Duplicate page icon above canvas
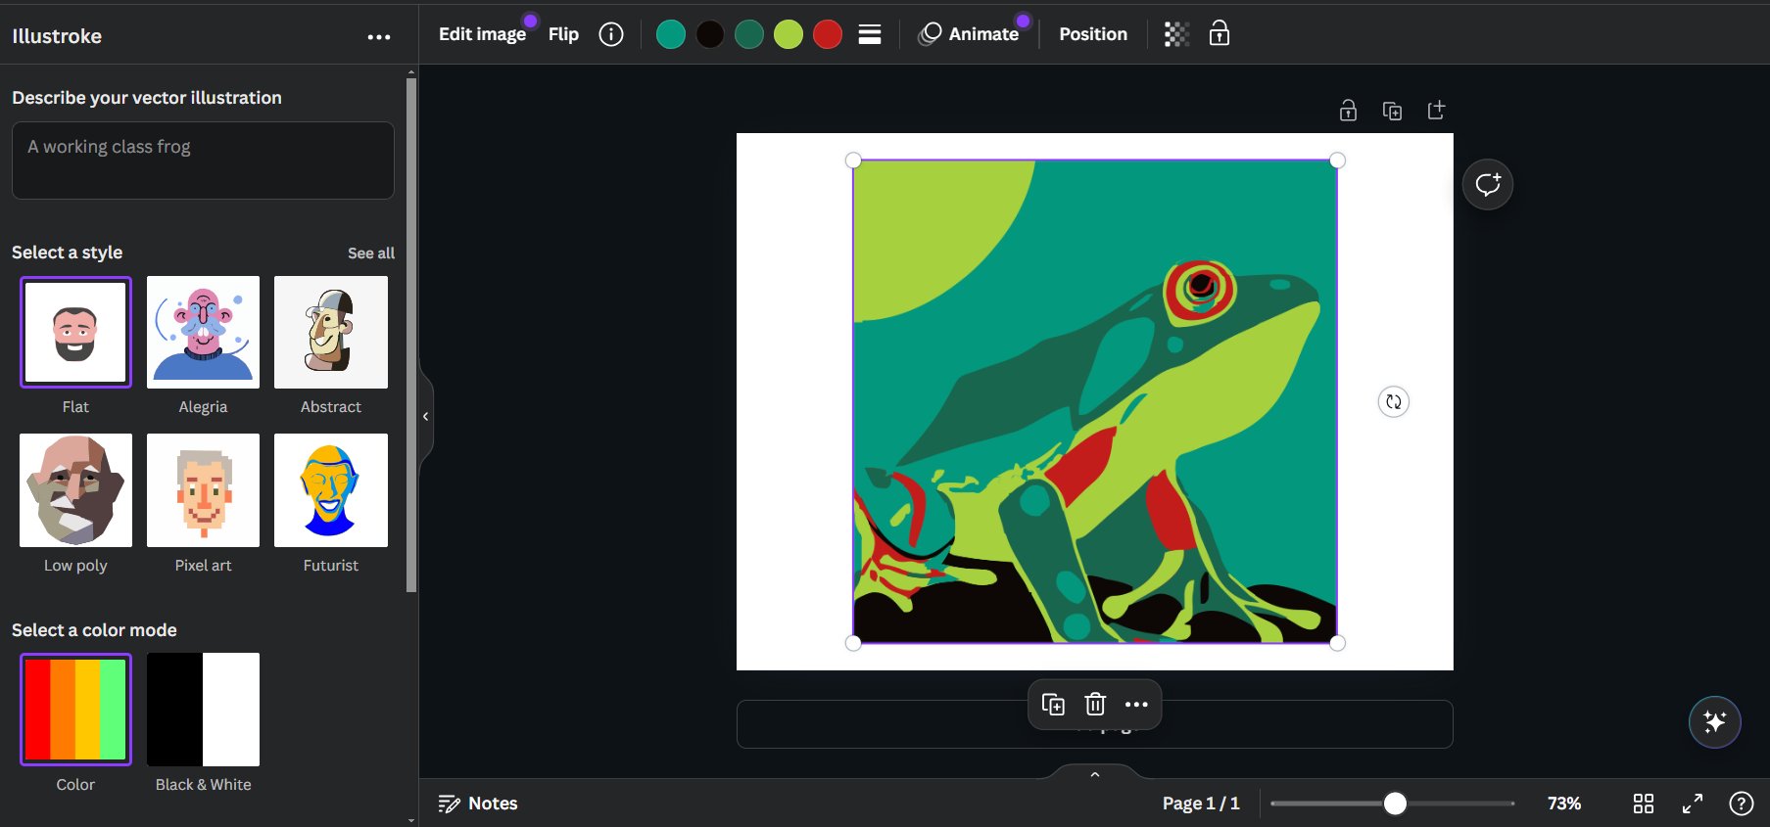Image resolution: width=1770 pixels, height=827 pixels. click(x=1392, y=111)
